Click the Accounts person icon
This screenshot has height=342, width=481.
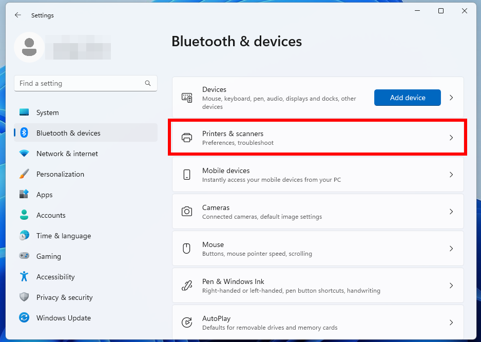[24, 215]
